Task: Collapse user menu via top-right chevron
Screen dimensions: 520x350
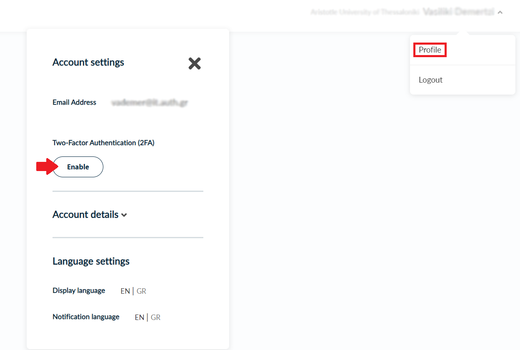Action: coord(500,13)
